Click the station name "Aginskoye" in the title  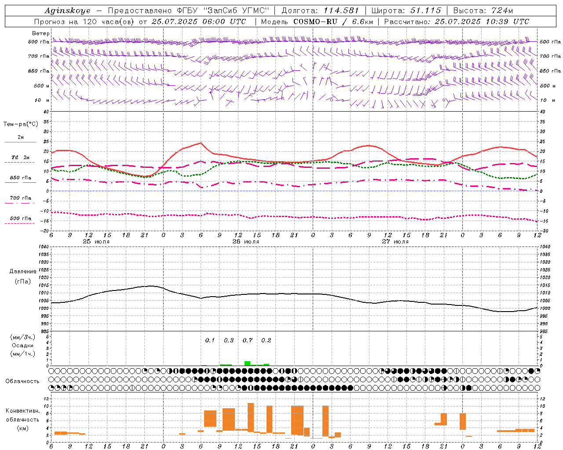pos(67,11)
